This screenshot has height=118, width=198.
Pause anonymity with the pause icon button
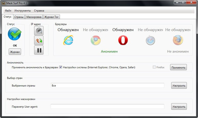(39, 50)
